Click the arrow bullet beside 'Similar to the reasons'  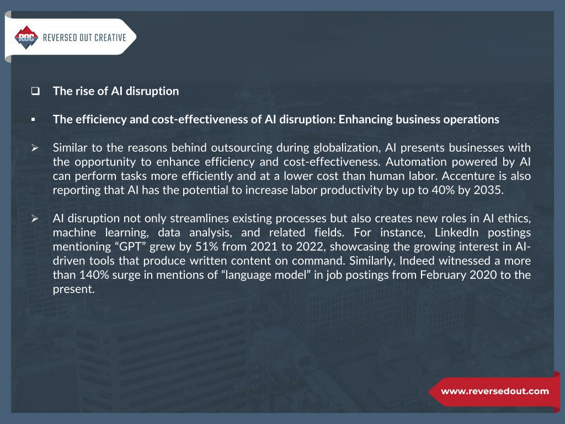click(x=35, y=147)
